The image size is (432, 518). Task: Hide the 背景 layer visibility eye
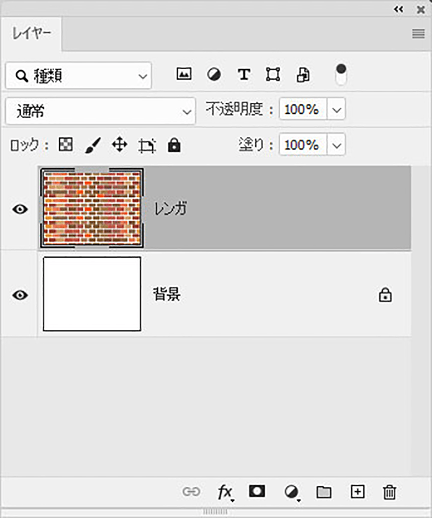(x=20, y=295)
